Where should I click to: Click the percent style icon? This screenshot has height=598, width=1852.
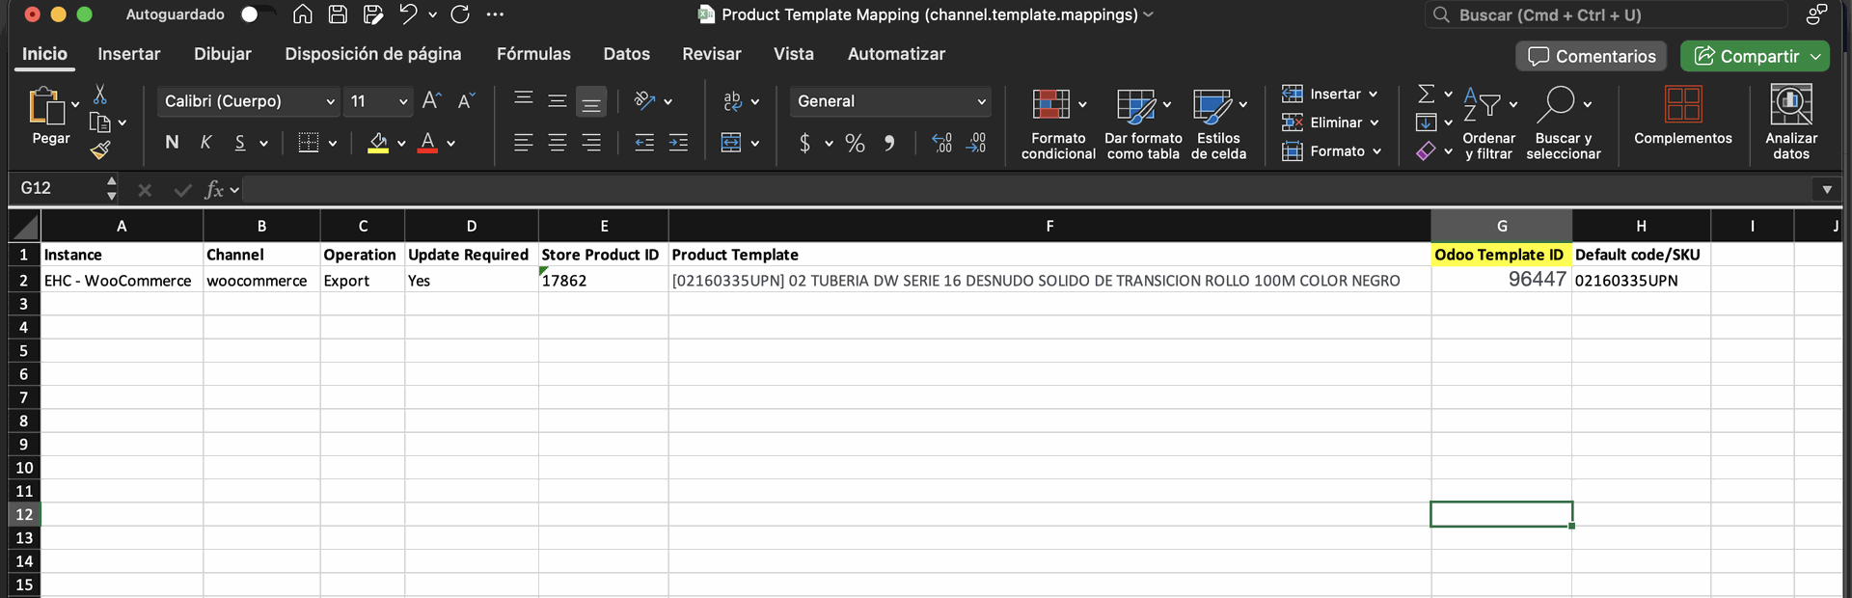(x=855, y=144)
